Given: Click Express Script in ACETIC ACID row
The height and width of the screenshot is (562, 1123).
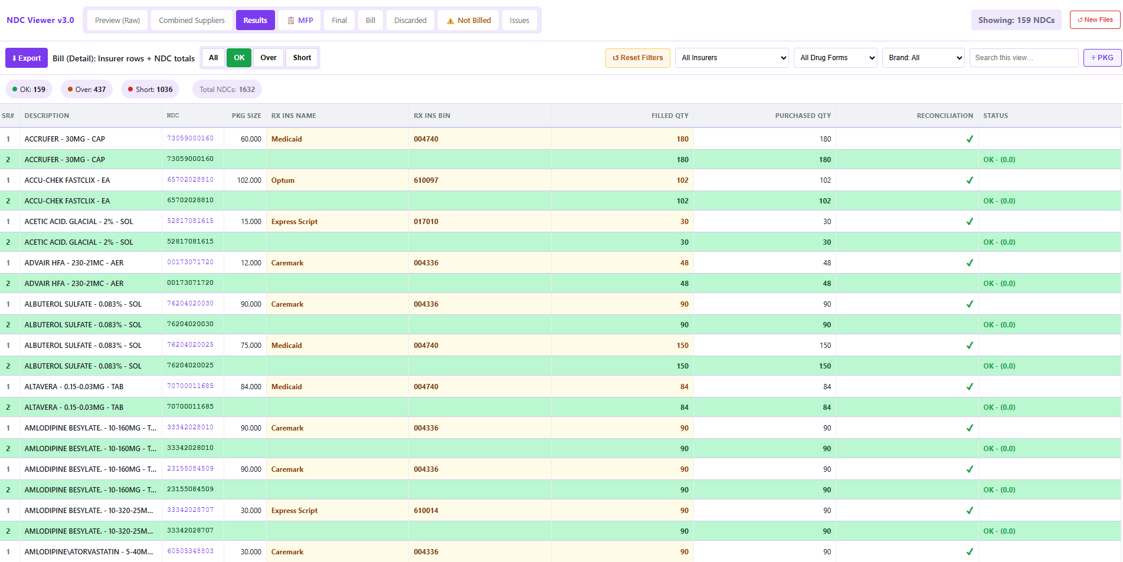Looking at the screenshot, I should tap(294, 222).
